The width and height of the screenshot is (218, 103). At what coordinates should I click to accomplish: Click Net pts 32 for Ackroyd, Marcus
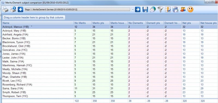[x=184, y=27]
